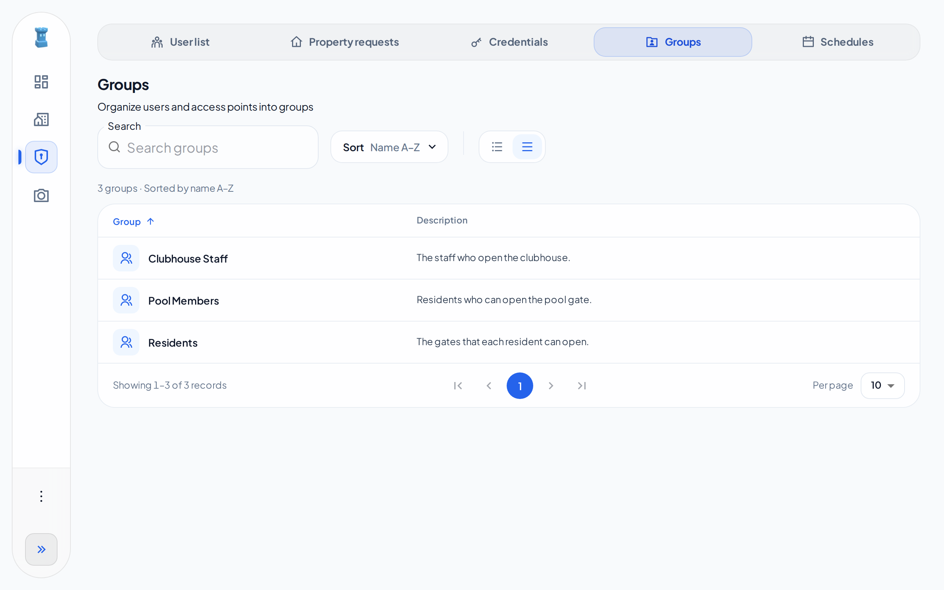Open the three-dot more menu in sidebar
The width and height of the screenshot is (944, 590).
[41, 496]
